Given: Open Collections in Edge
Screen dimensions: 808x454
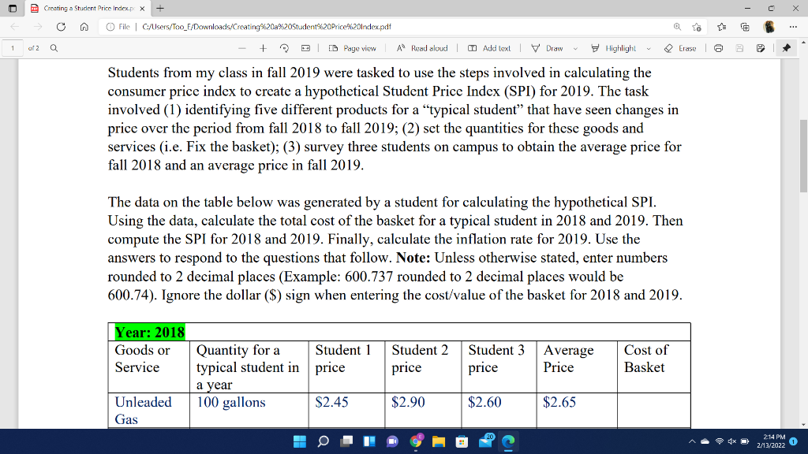Looking at the screenshot, I should click(745, 26).
